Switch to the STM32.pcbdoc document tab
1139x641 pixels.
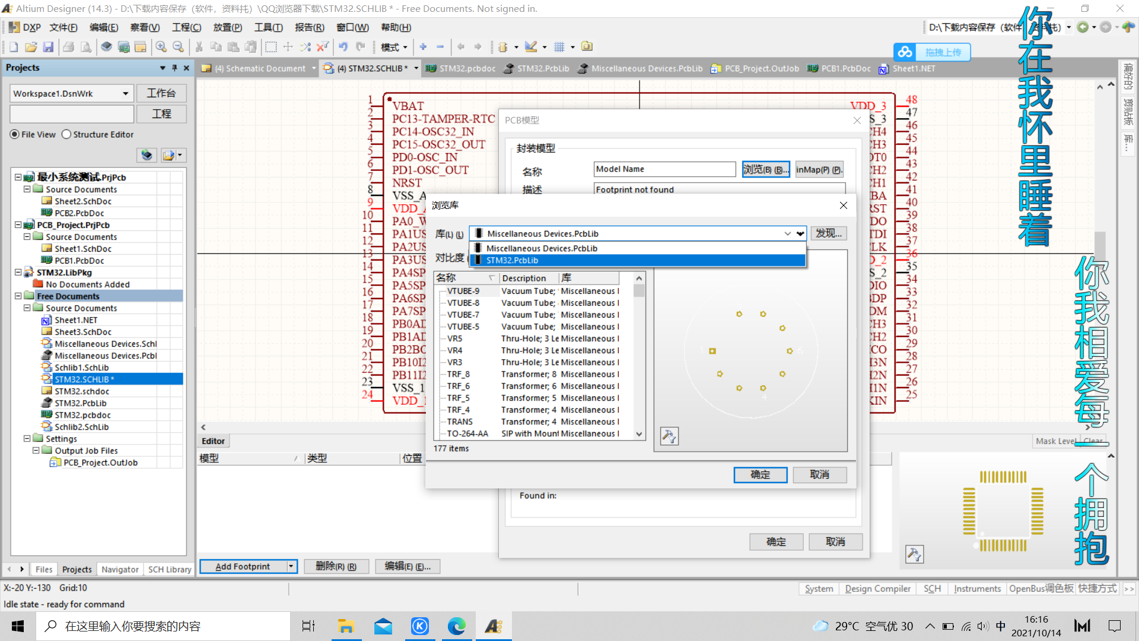tap(467, 69)
